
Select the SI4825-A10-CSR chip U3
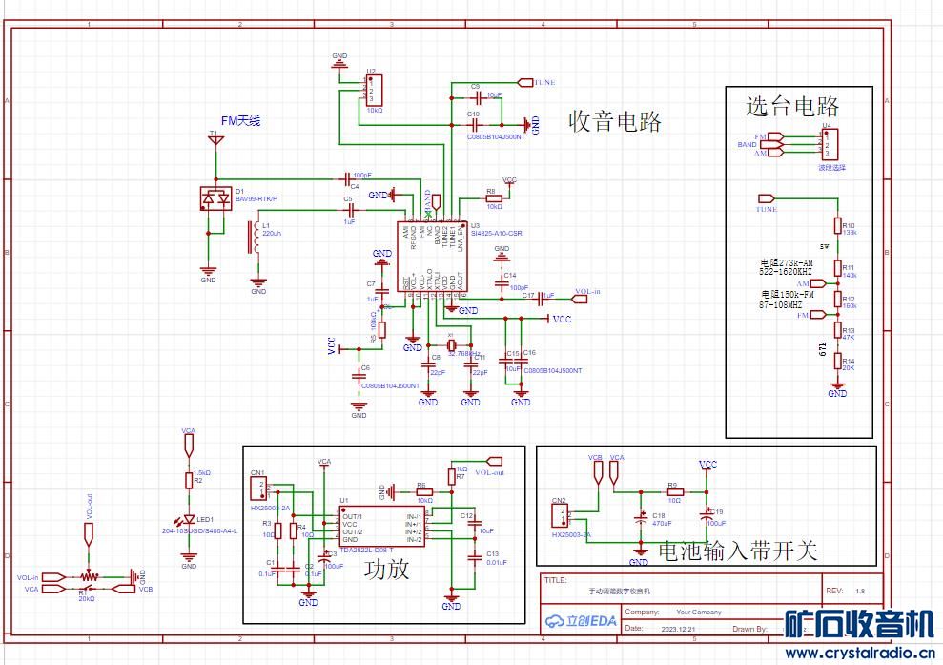point(431,257)
